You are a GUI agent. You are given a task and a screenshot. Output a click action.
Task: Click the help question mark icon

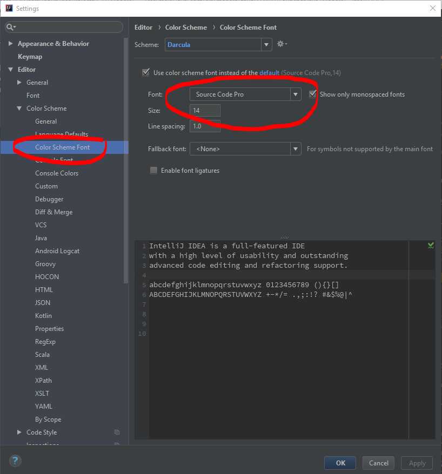click(15, 461)
